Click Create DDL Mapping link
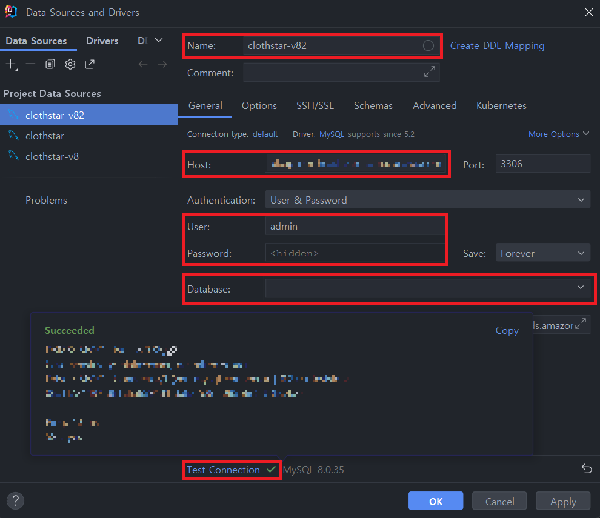600x518 pixels. coord(497,45)
